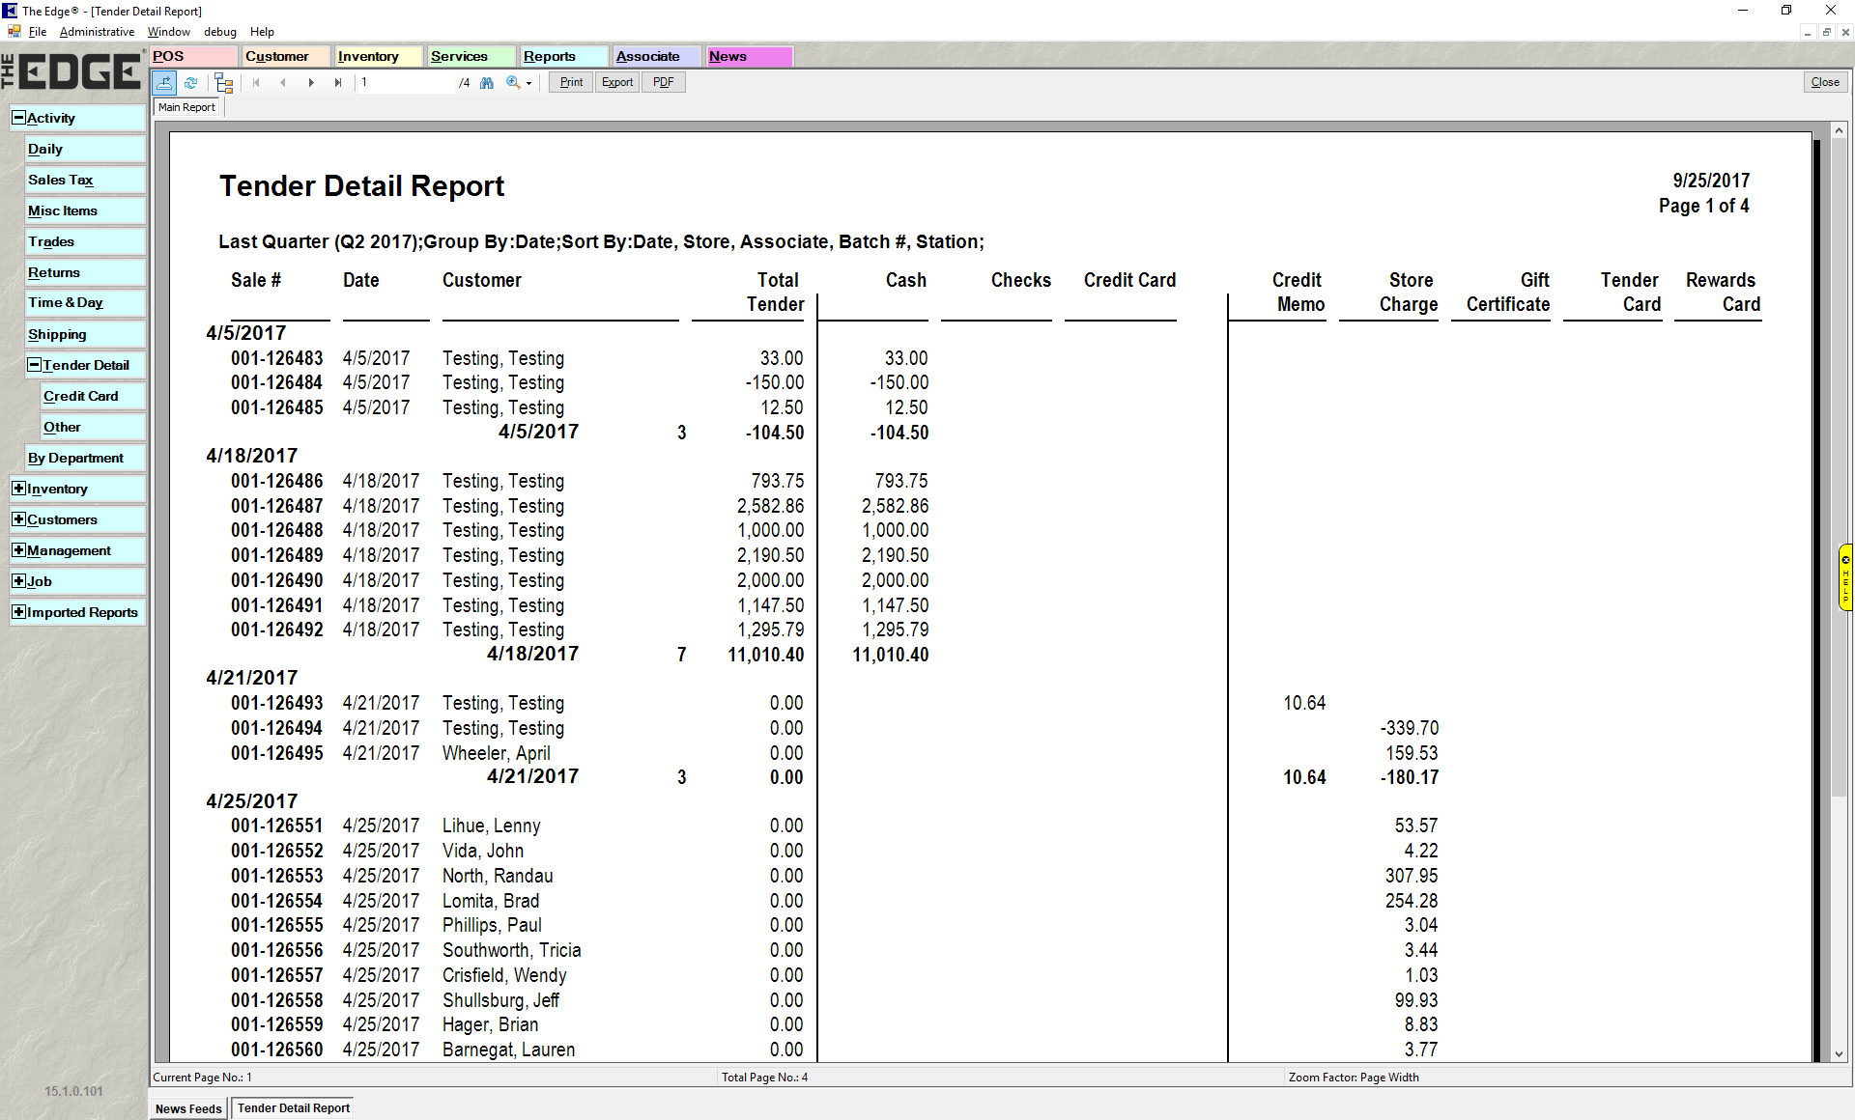Collapse the Tender Detail subsection
The image size is (1855, 1120).
coord(34,365)
